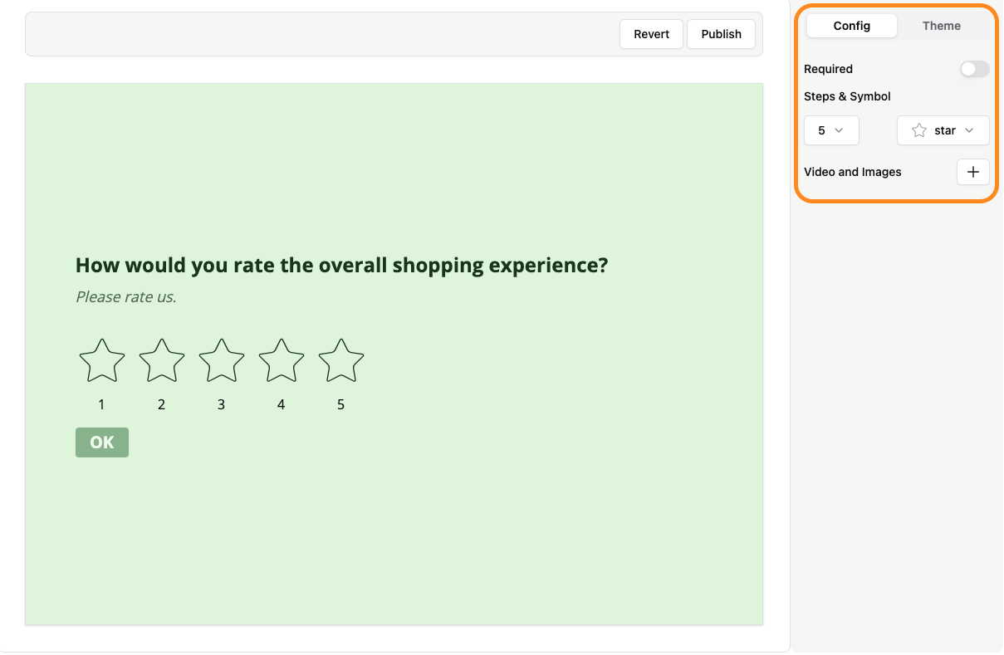This screenshot has width=1004, height=655.
Task: Rate with the fourth star
Action: coord(282,361)
